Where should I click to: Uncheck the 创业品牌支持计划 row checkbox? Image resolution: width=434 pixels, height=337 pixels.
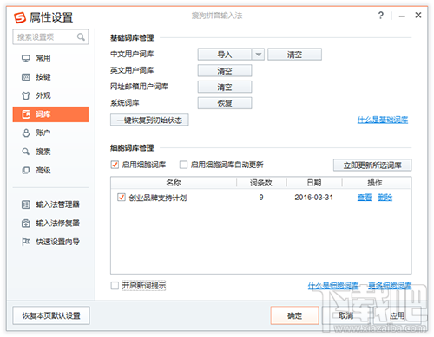coord(122,198)
